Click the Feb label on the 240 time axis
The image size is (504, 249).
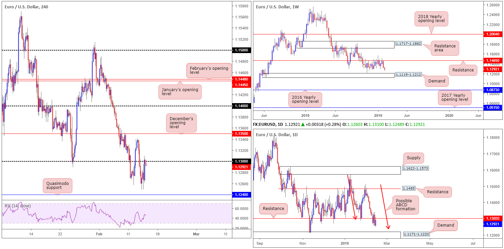pos(99,234)
